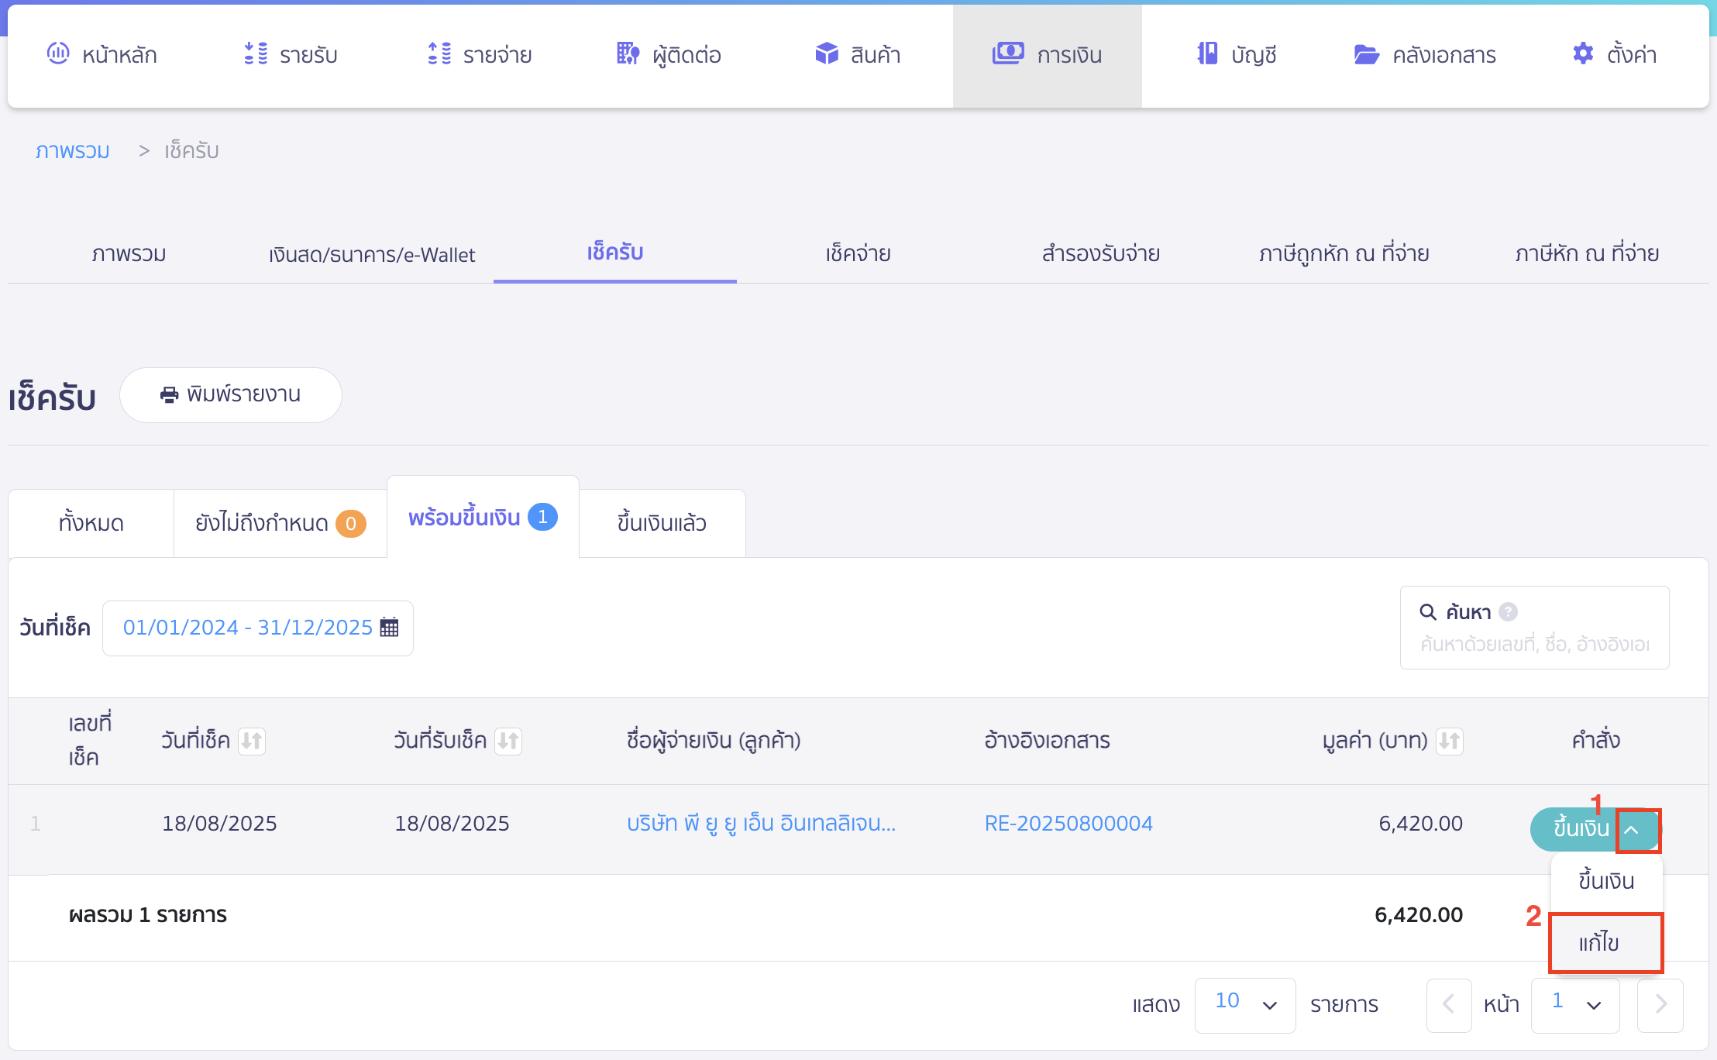Click the พิมพ์รายงาน button
Screen dimensions: 1717x1060
230,394
